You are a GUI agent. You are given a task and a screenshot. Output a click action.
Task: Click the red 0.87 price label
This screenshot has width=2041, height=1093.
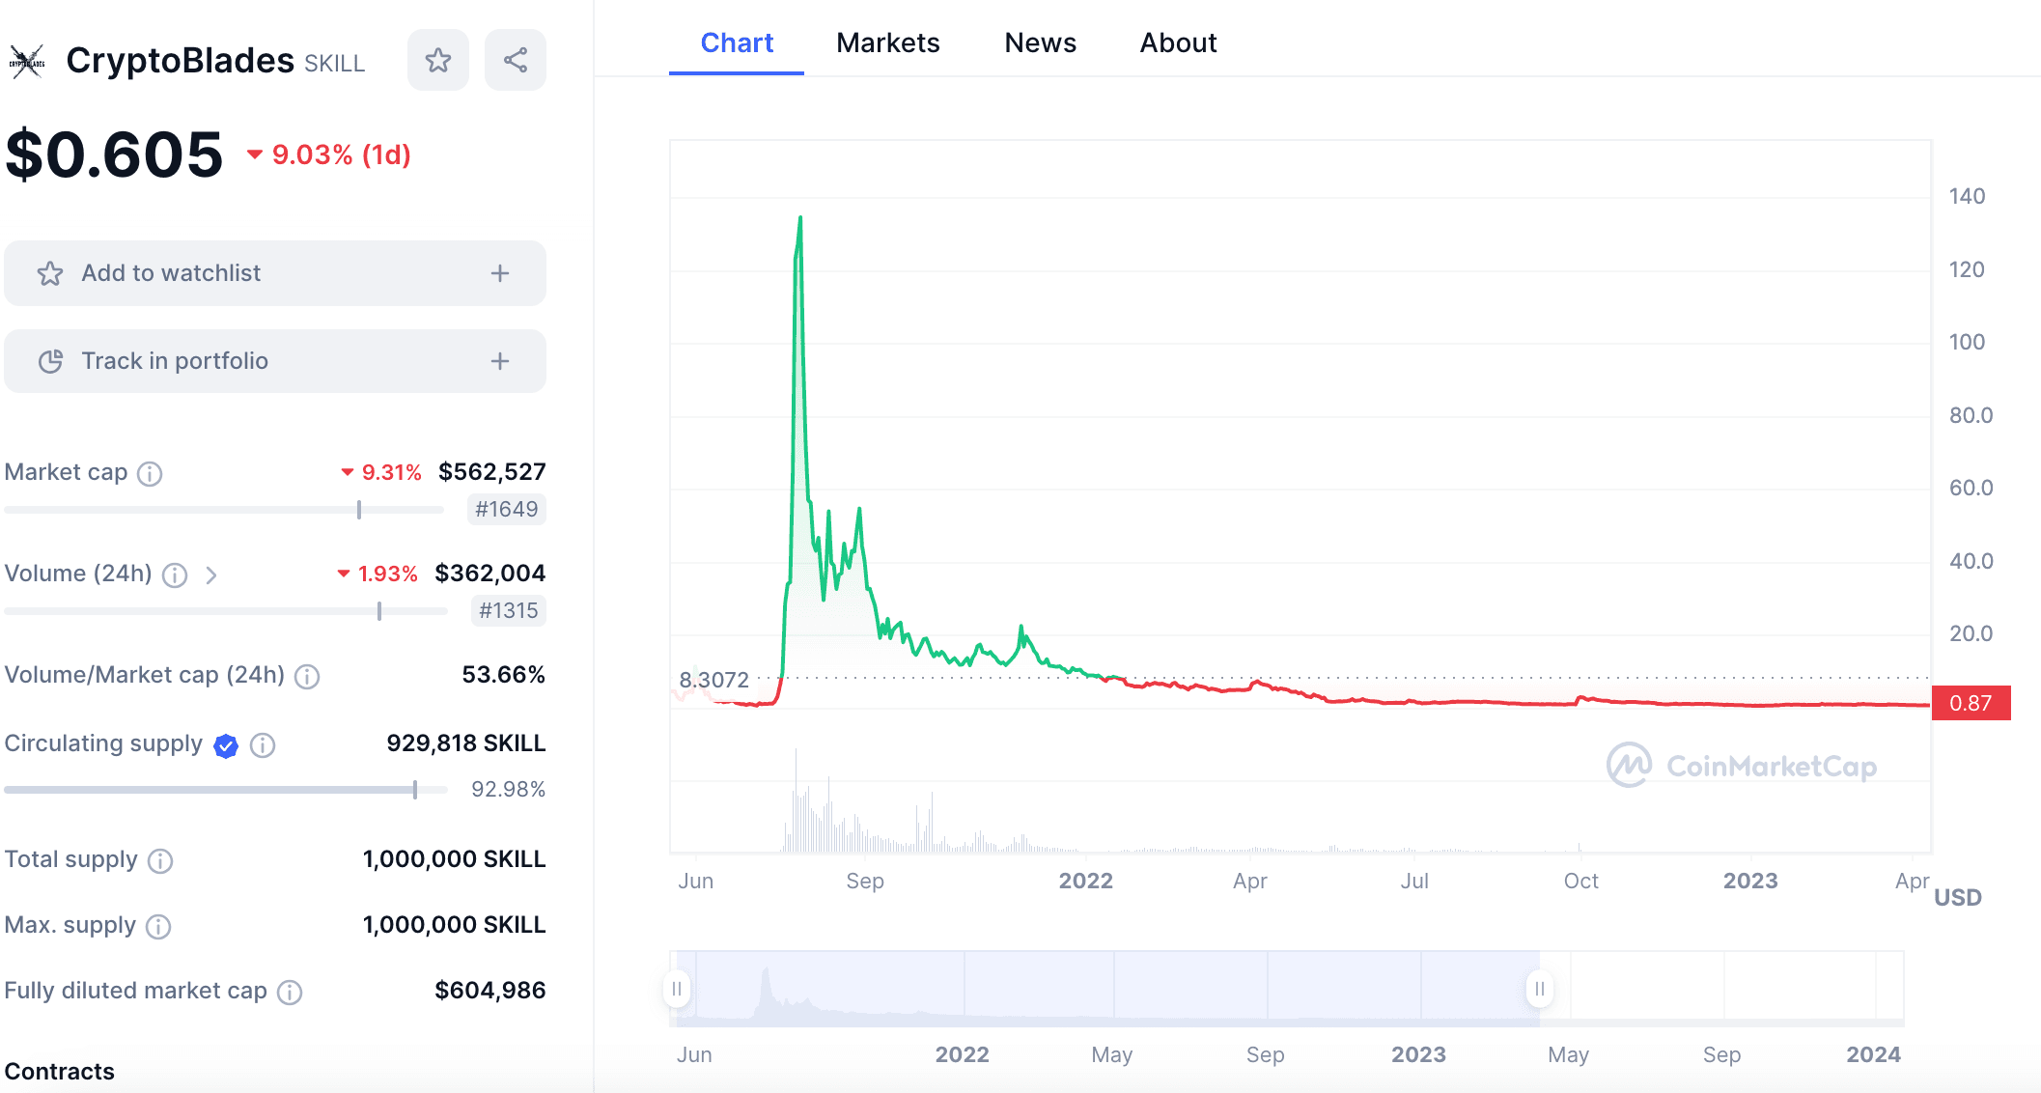(x=1971, y=703)
